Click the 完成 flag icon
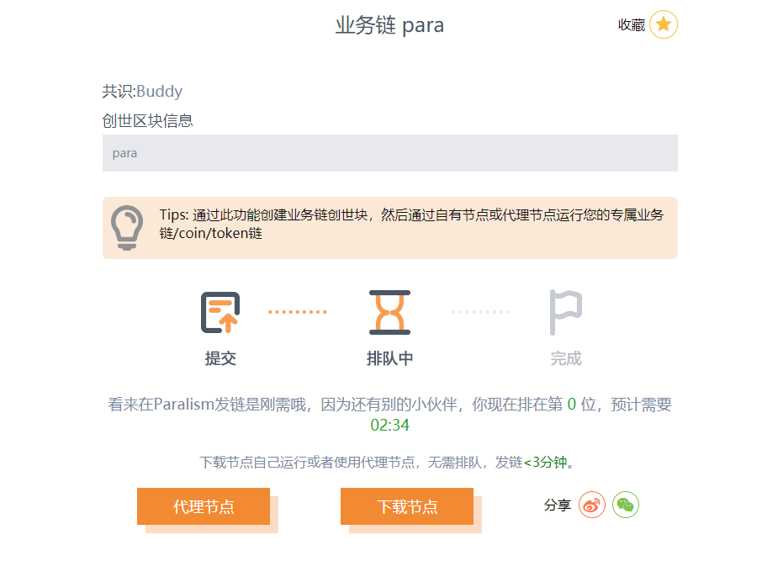The height and width of the screenshot is (561, 783). [x=566, y=312]
